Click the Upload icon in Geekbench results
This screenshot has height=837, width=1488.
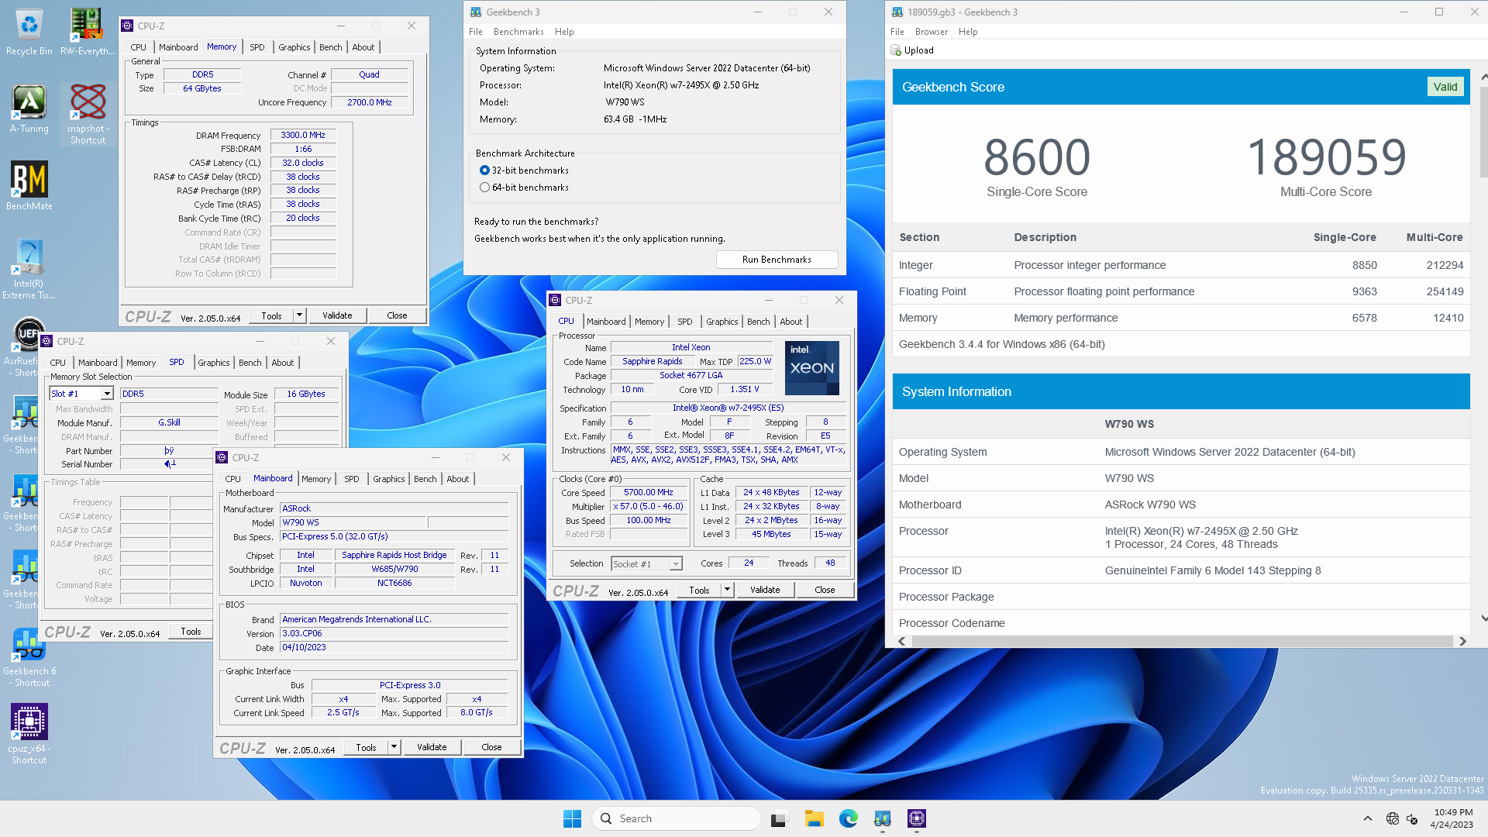[x=897, y=50]
